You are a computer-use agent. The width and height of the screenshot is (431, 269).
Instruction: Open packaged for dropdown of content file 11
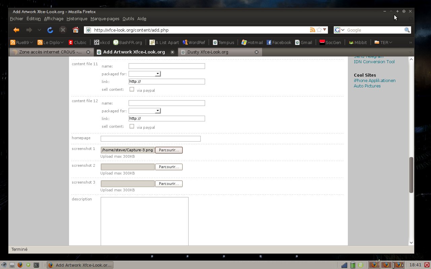(x=145, y=74)
